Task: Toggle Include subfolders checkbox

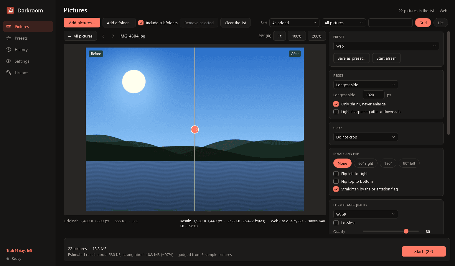Action: (141, 23)
